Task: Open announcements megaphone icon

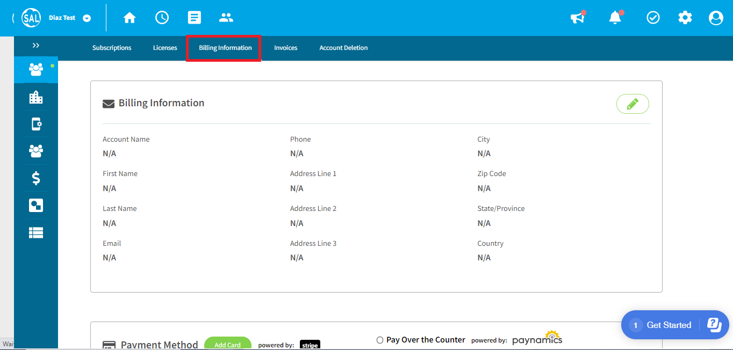Action: point(578,18)
